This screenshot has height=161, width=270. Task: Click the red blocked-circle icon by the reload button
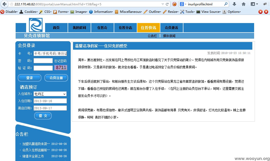click(x=174, y=4)
